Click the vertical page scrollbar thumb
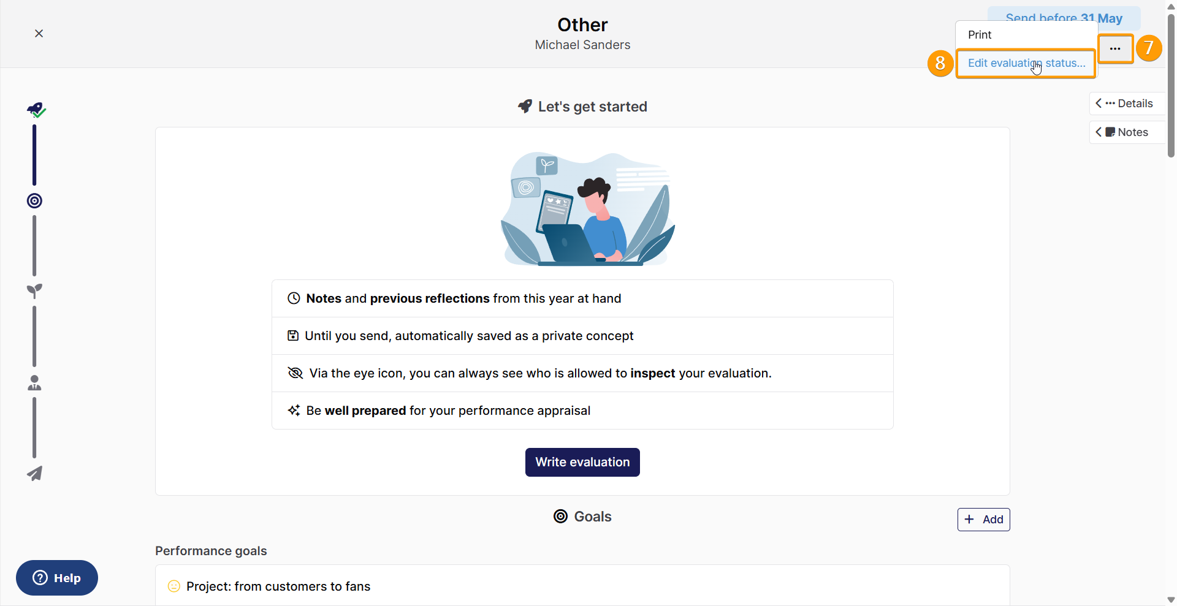 (x=1171, y=85)
